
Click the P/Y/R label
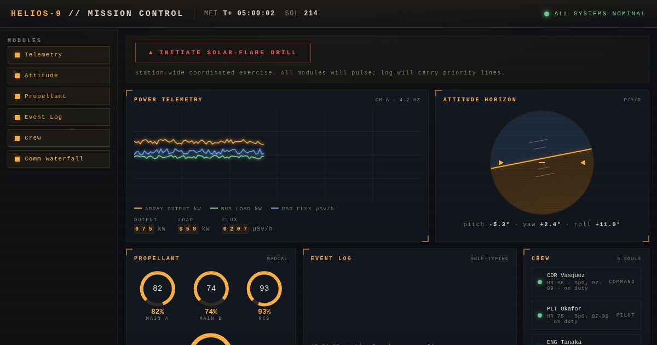pos(632,100)
